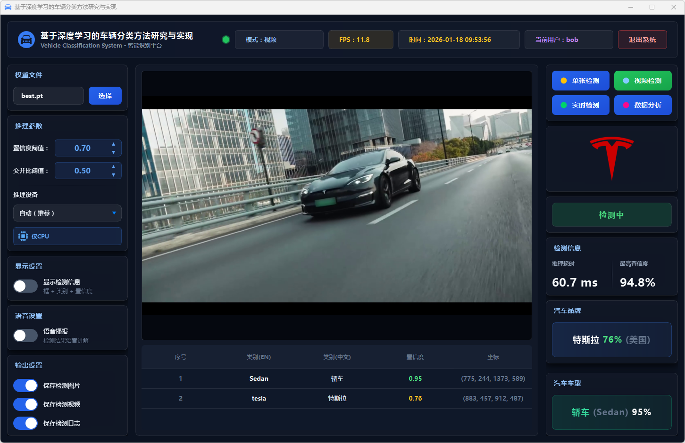
Task: Click the 退出系统 logout button
Action: tap(642, 40)
